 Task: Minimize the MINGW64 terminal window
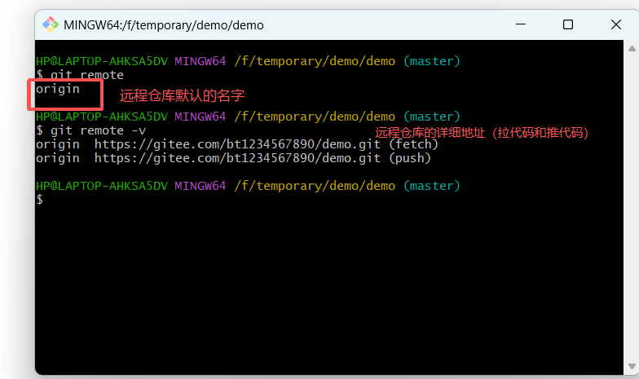520,24
